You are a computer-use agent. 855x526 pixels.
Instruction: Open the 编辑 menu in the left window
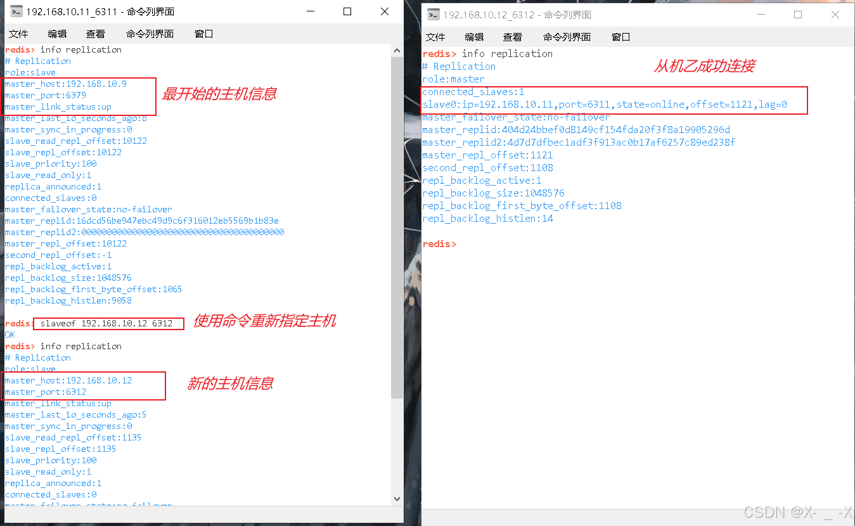click(56, 34)
